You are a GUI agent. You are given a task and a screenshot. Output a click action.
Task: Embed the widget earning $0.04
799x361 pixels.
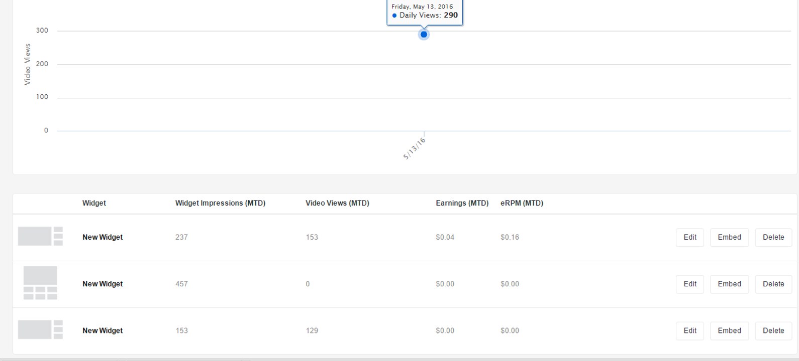pos(729,237)
